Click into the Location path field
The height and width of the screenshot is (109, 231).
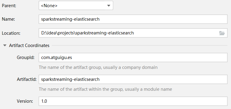click(x=133, y=33)
